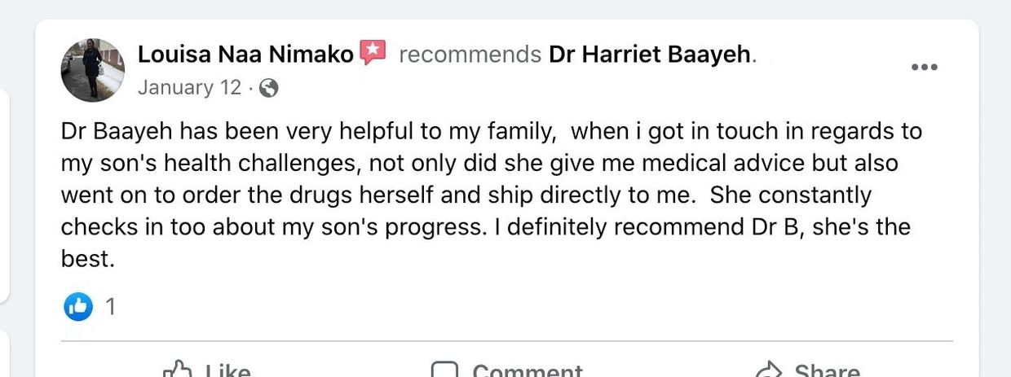Click the blue thumbs-up reaction icon

(78, 306)
